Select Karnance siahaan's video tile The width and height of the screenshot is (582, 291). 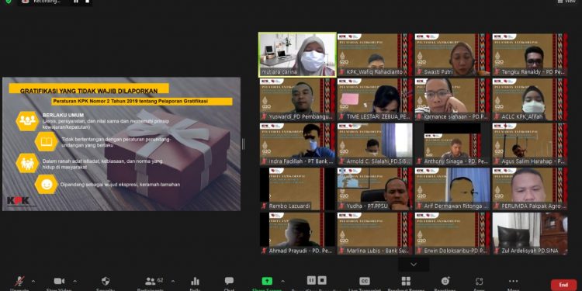tap(452, 99)
